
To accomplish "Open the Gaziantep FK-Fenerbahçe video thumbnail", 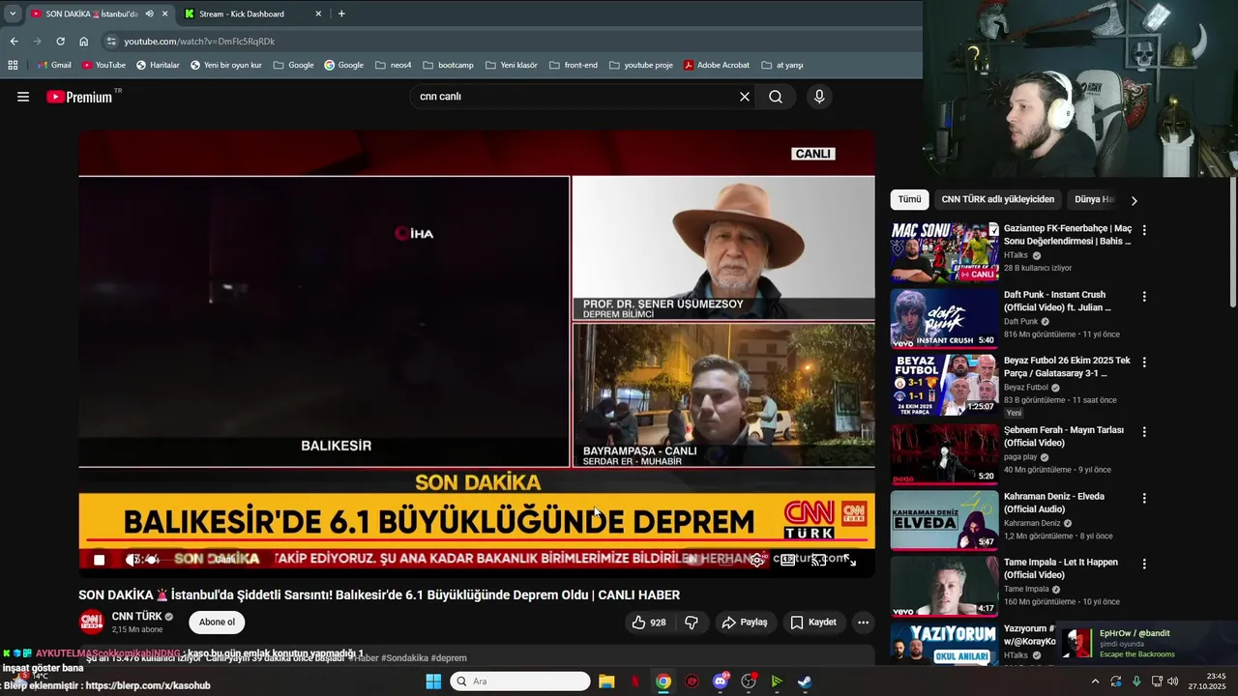I will click(944, 251).
